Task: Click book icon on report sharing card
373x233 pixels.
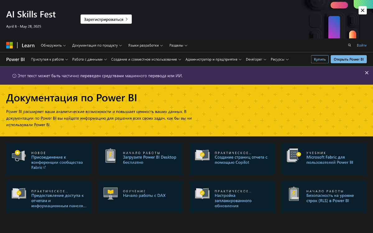Action: coord(19,193)
